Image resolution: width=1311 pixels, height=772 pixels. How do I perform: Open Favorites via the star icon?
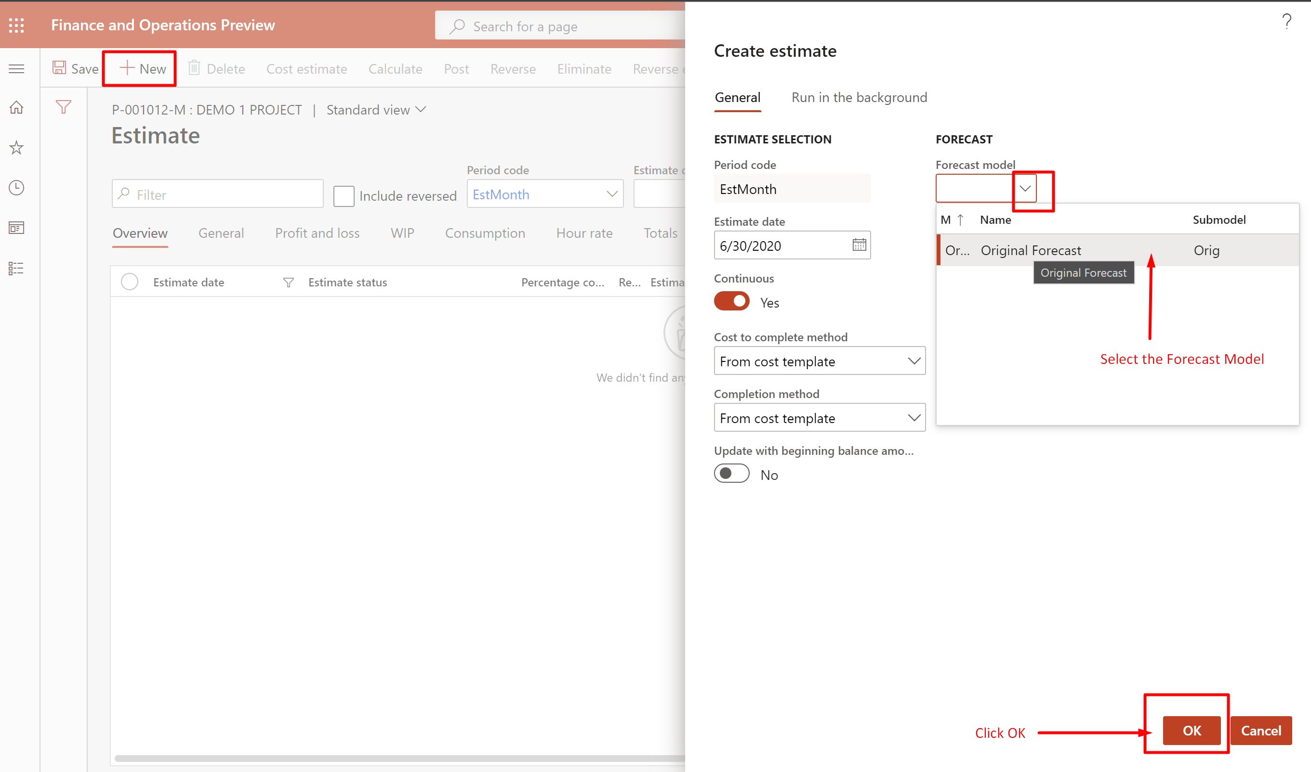click(x=16, y=147)
